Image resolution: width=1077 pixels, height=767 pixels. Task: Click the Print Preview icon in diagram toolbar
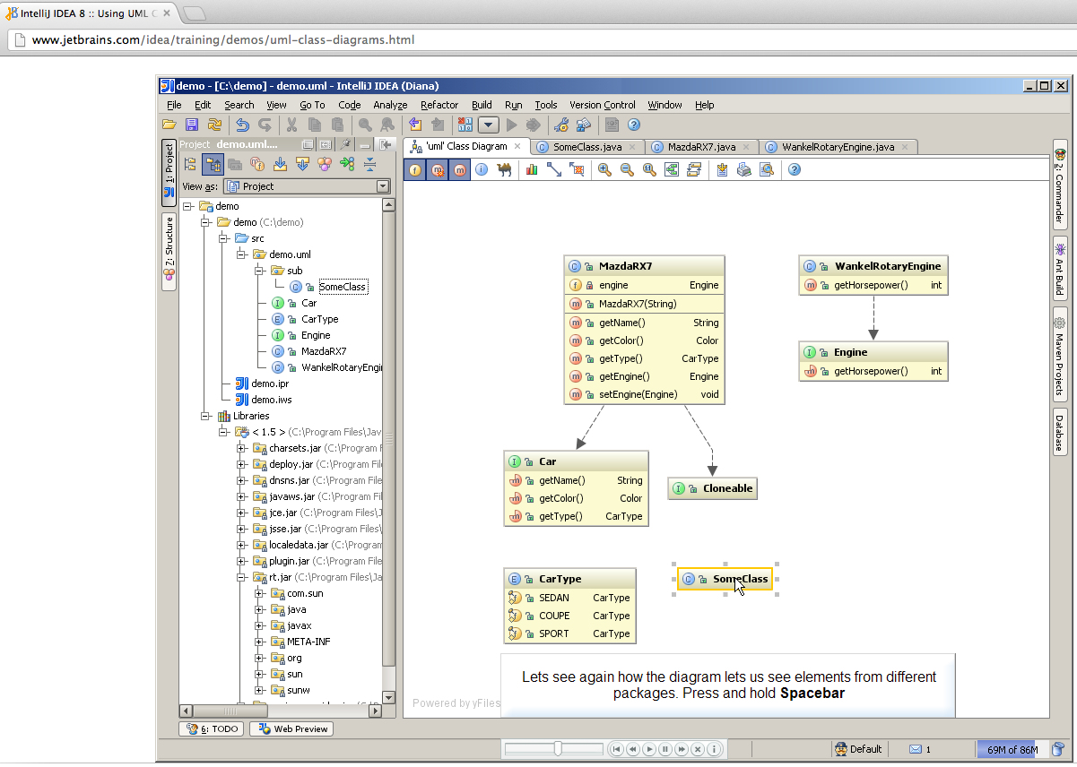(x=767, y=169)
